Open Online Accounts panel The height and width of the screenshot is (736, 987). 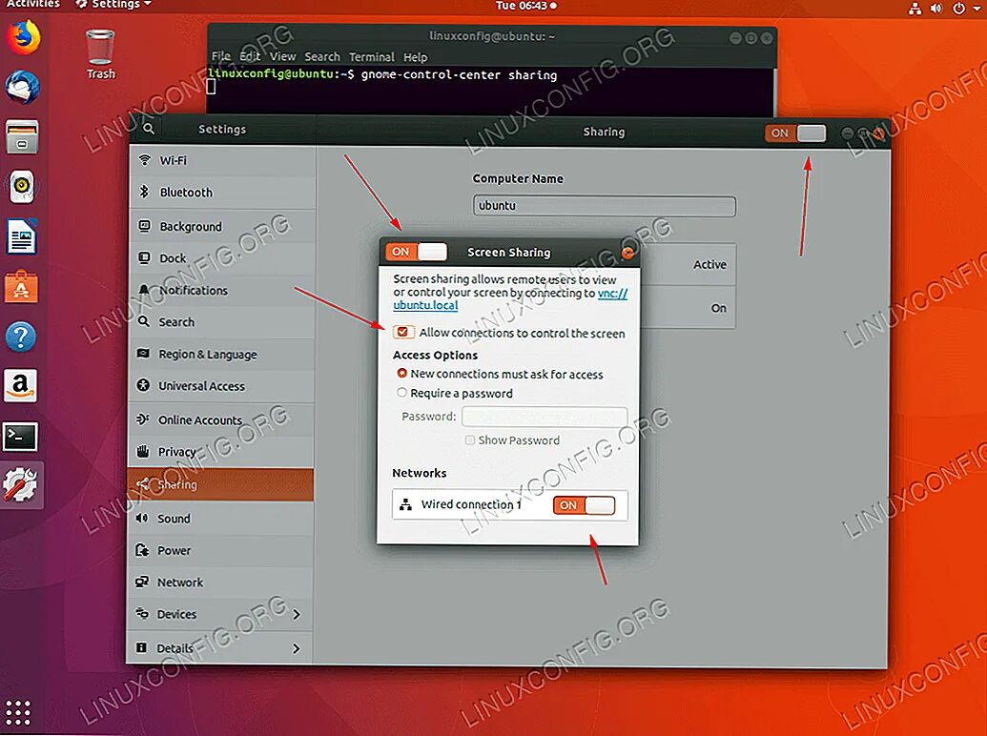pos(221,419)
